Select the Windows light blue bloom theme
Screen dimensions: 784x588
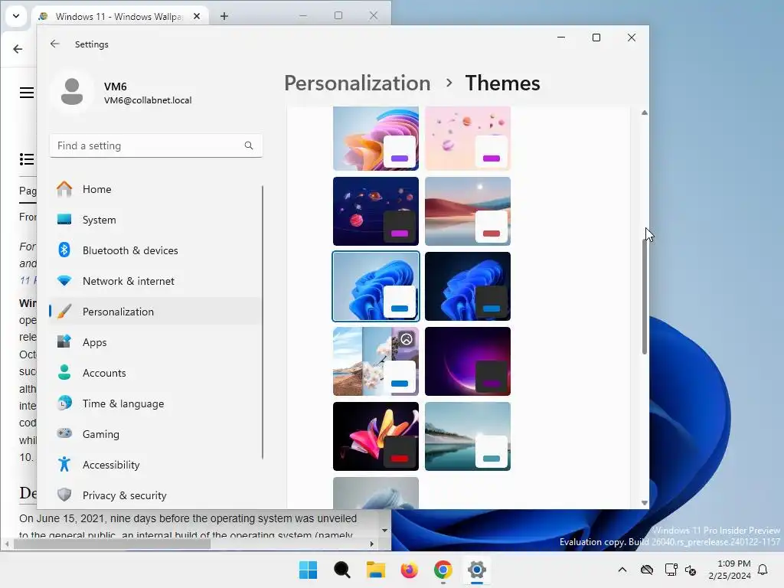click(376, 286)
